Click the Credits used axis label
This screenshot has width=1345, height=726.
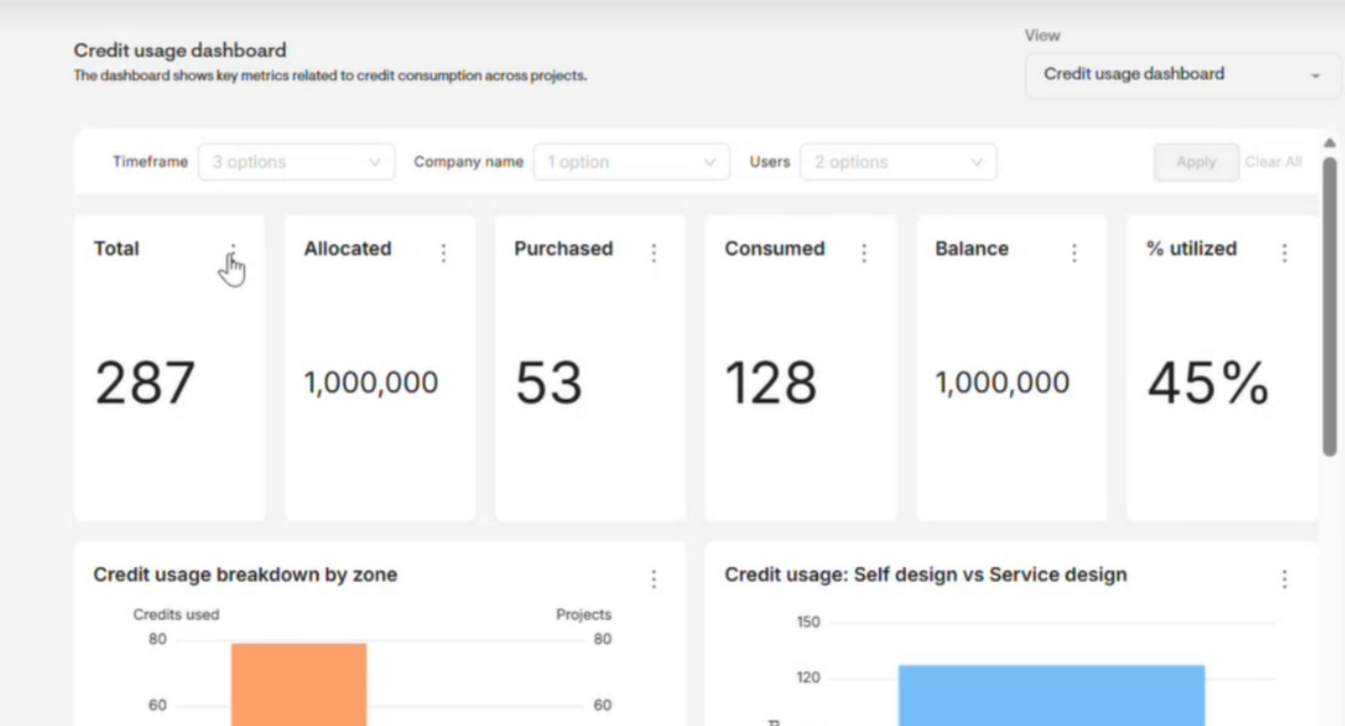click(176, 614)
